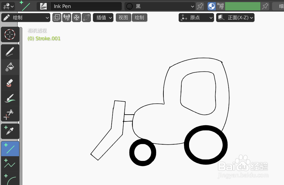The width and height of the screenshot is (284, 185).
Task: Open the 绘制 mode selector on the left
Action: [26, 18]
